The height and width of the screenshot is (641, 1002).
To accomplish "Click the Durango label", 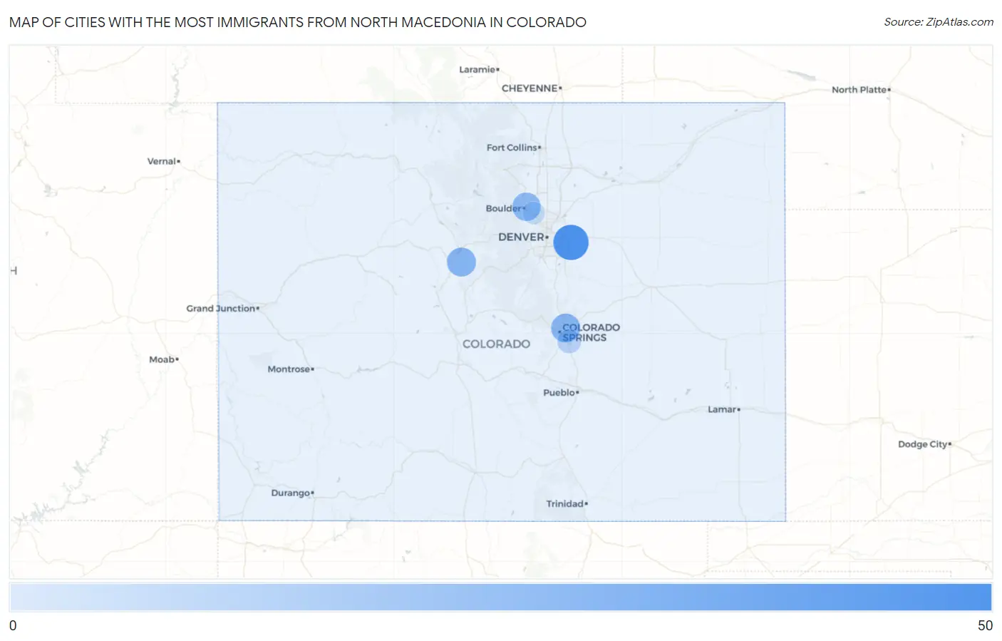I will [x=291, y=493].
